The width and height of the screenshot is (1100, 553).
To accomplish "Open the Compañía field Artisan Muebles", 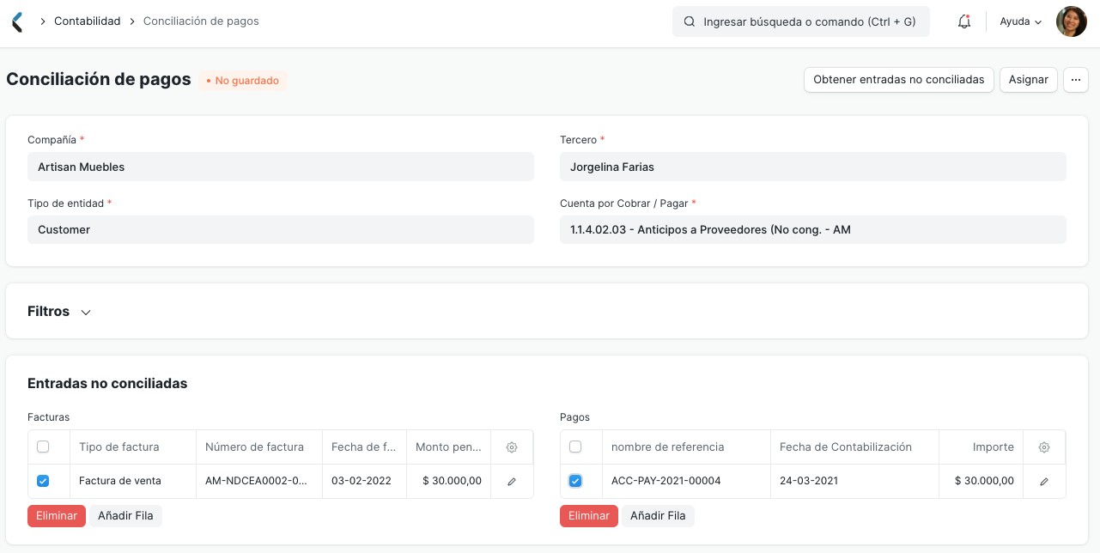I will coord(281,167).
